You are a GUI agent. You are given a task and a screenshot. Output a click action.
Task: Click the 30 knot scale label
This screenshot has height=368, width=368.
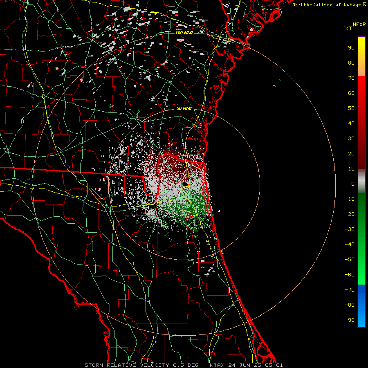351,139
